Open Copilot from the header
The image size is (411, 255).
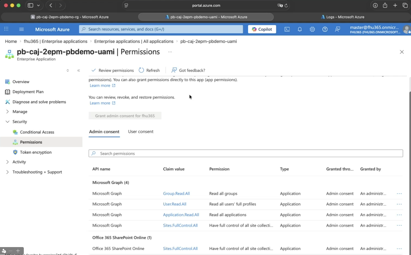click(262, 29)
